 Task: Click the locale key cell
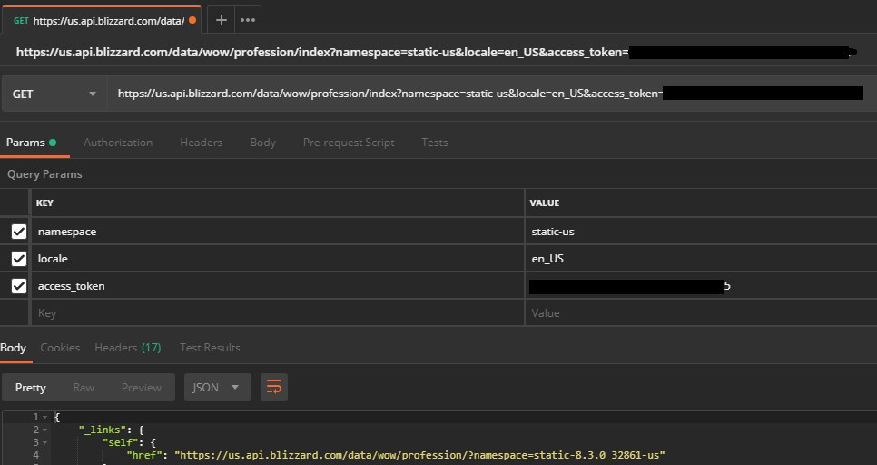278,259
